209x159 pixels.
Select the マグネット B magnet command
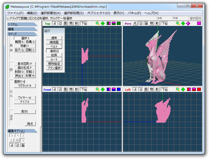(25, 86)
